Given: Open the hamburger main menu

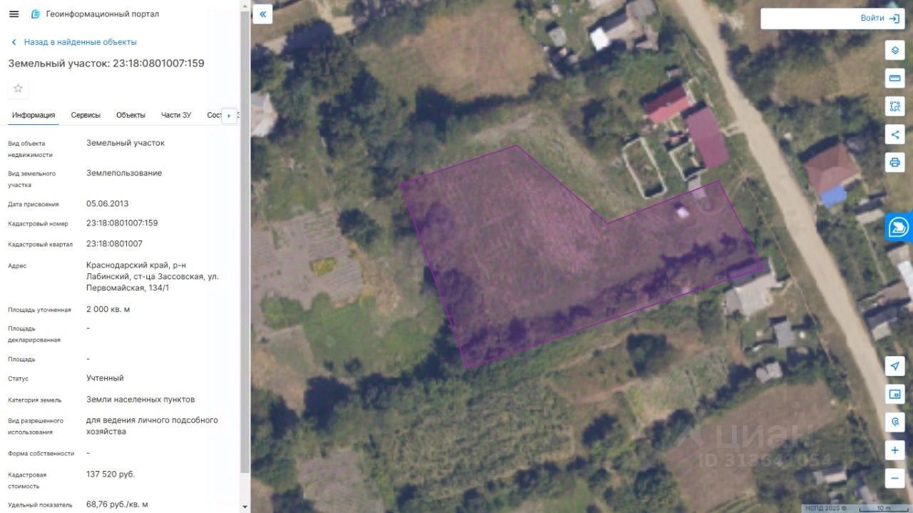Looking at the screenshot, I should click(x=14, y=14).
